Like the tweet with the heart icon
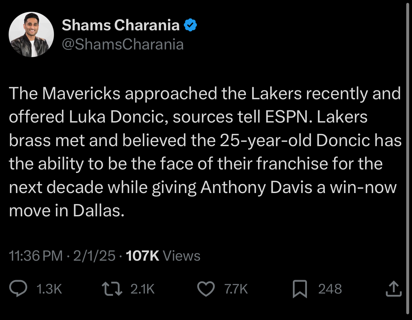 [206, 289]
